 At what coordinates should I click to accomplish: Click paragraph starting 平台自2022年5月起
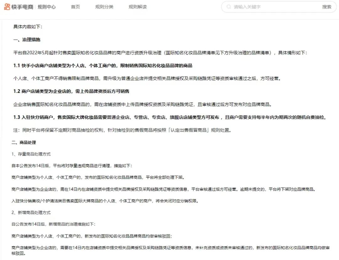[x=160, y=52]
